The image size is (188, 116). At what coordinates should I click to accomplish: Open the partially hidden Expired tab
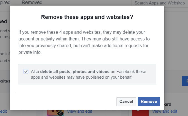[4, 3]
